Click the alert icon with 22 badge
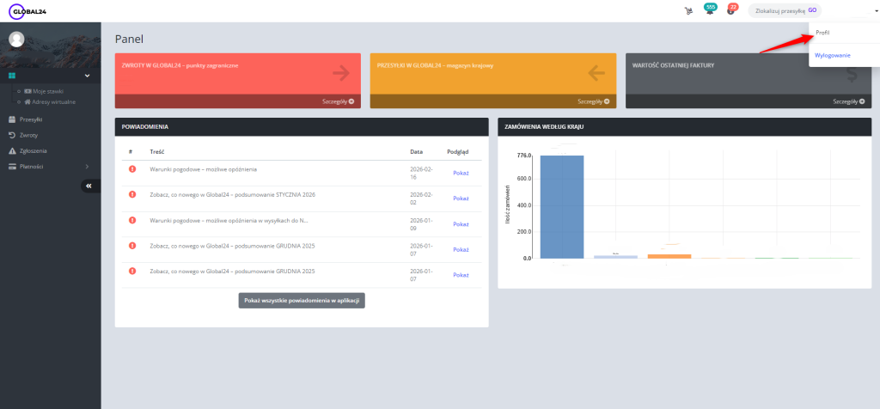Screen dimensions: 880x409 coord(730,11)
